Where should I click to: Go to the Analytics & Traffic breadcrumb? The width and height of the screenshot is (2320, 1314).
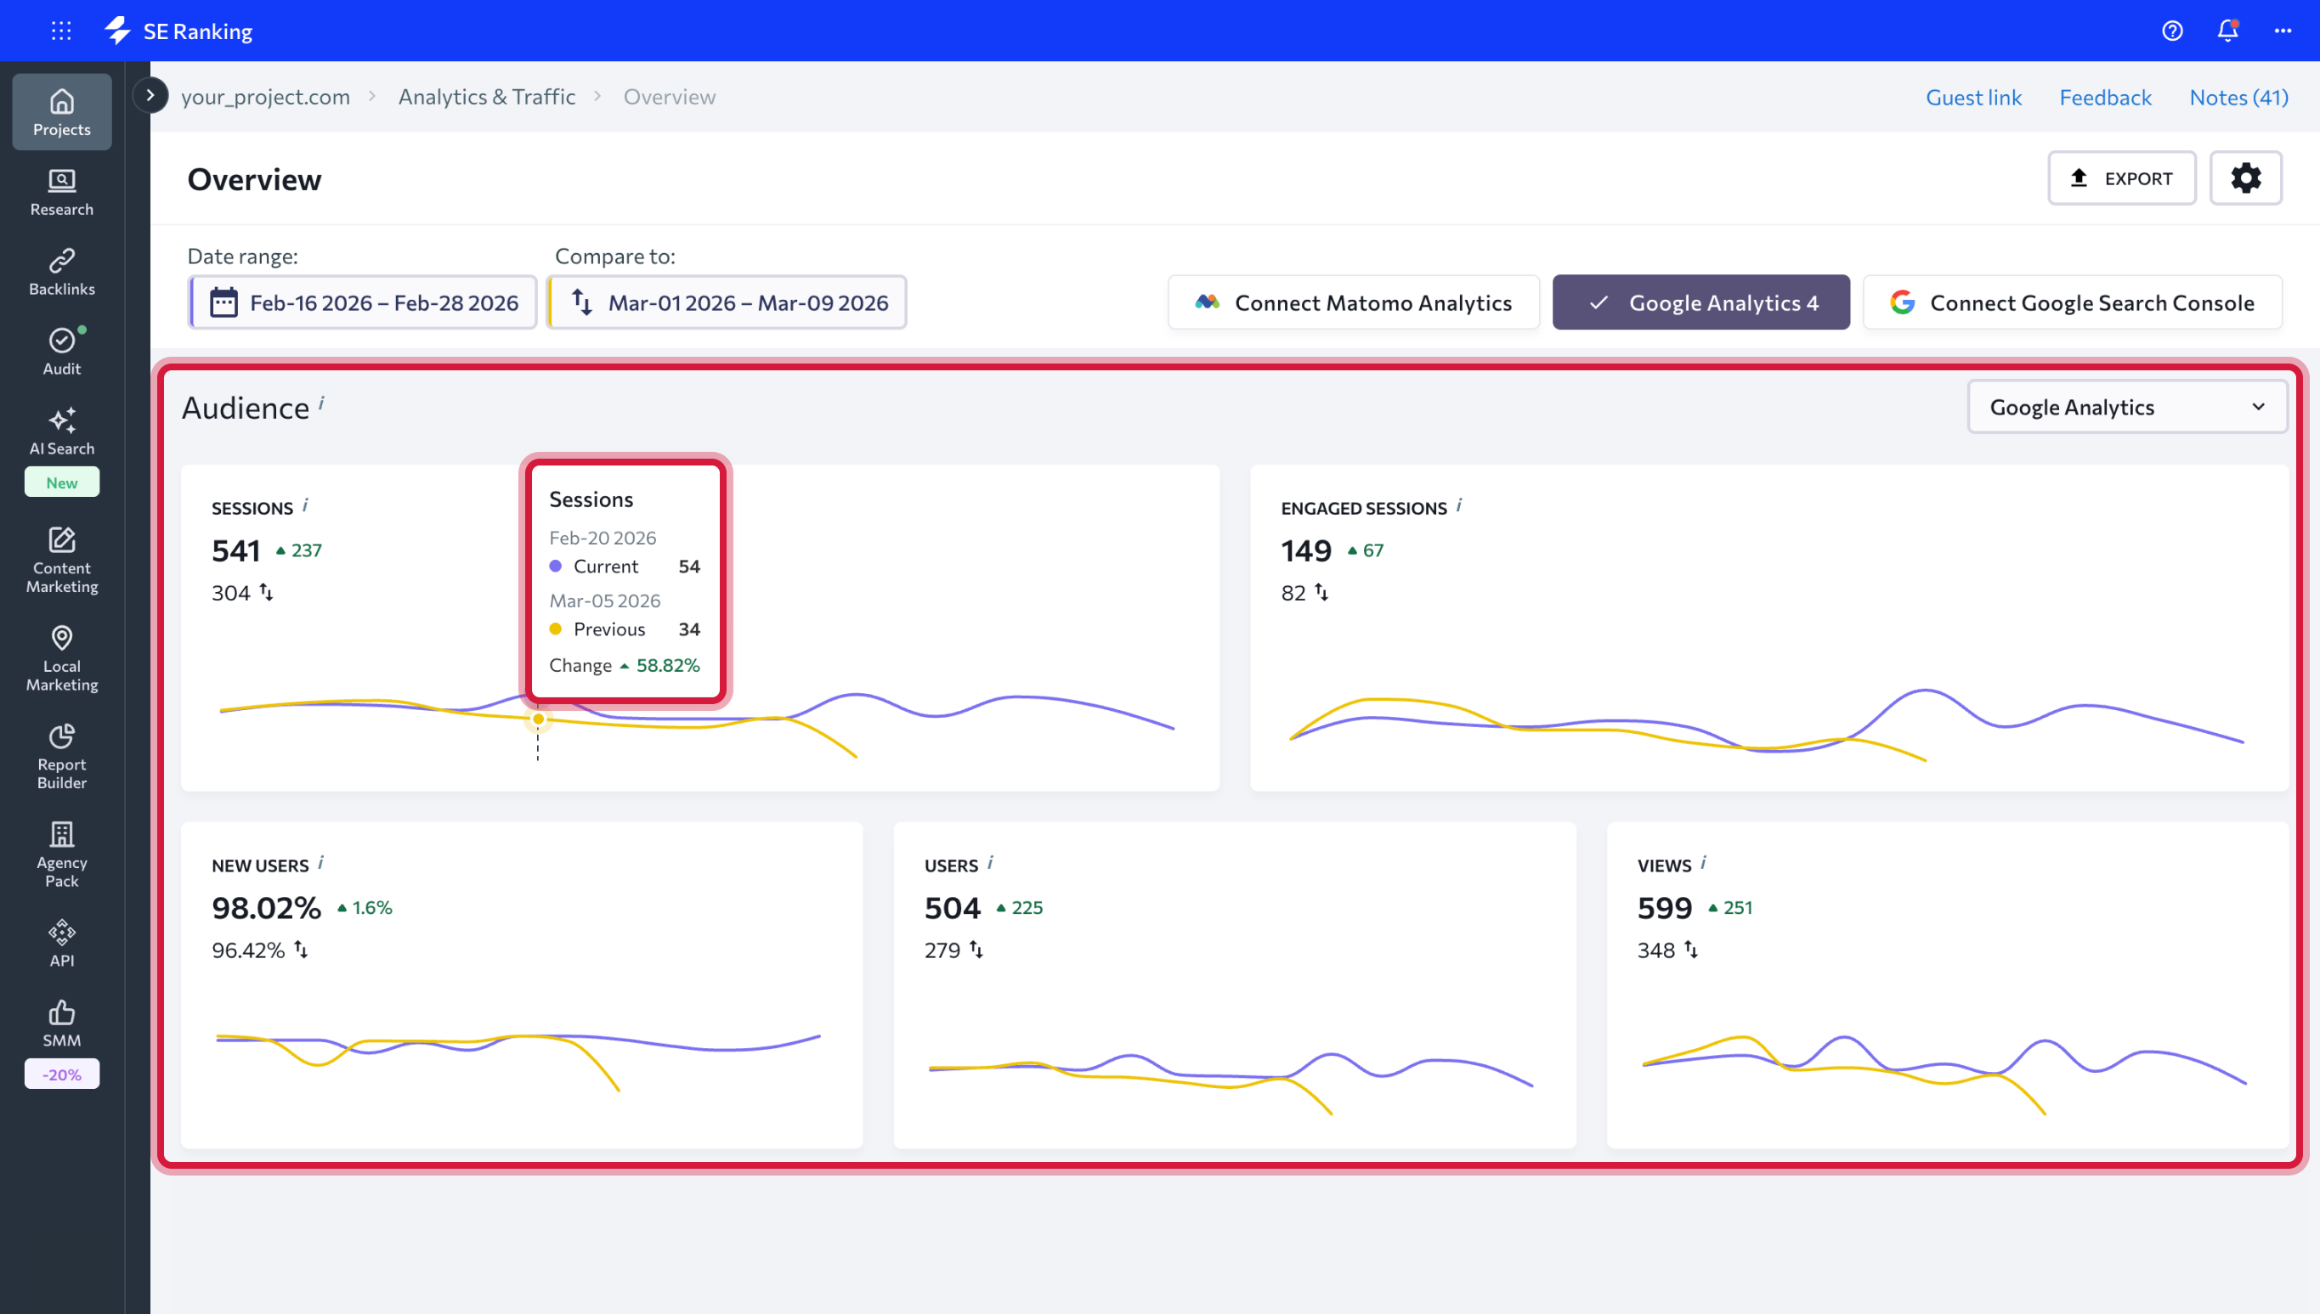tap(487, 97)
